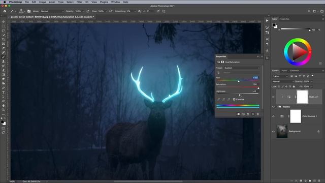
Task: Click the on-image adjustment hand tool
Action: [x=218, y=73]
